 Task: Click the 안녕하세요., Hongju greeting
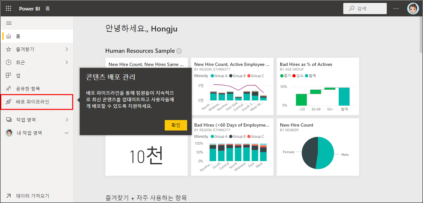[141, 29]
